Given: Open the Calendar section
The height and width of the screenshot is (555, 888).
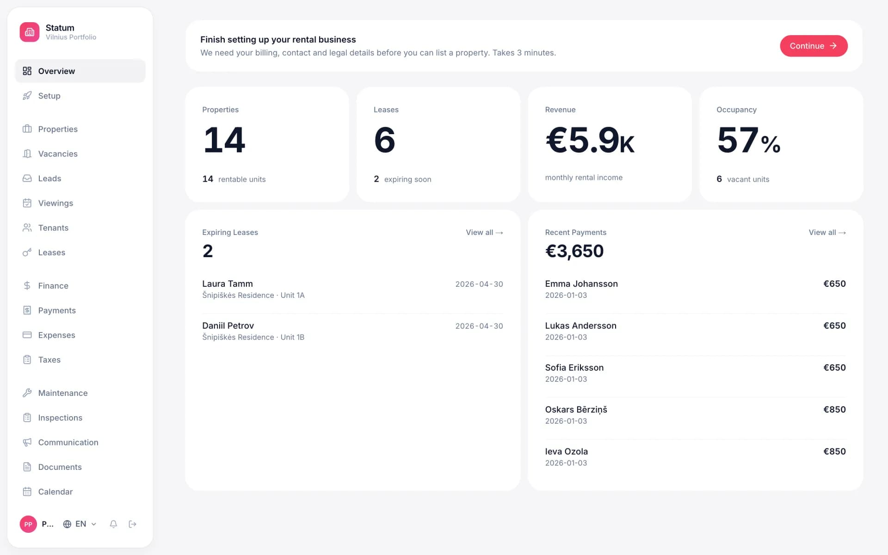Looking at the screenshot, I should pyautogui.click(x=80, y=492).
